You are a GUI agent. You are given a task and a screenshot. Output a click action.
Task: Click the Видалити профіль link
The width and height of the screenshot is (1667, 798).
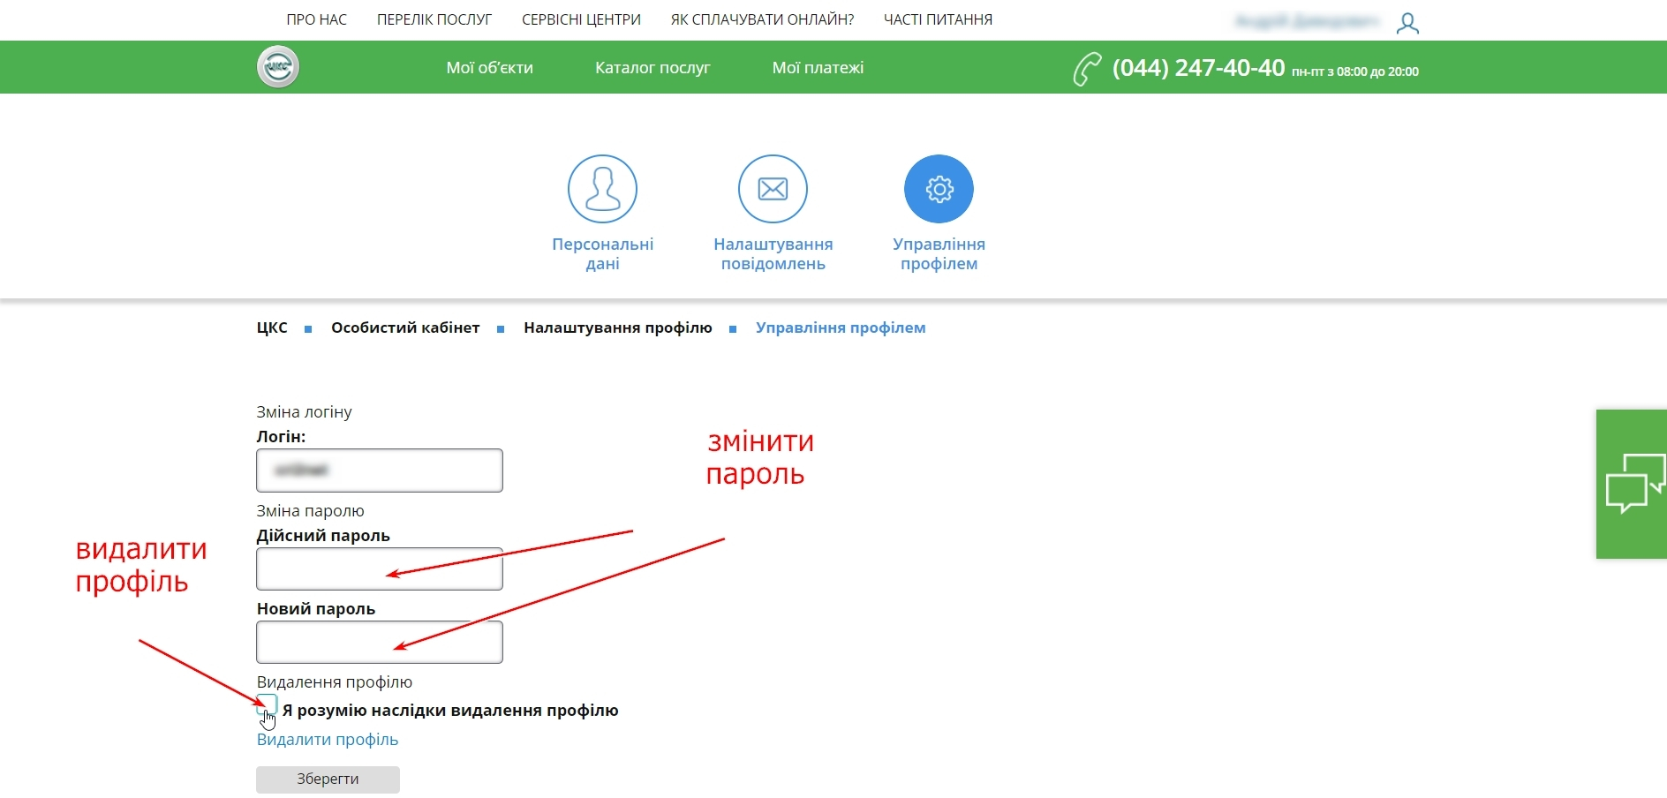pos(328,740)
